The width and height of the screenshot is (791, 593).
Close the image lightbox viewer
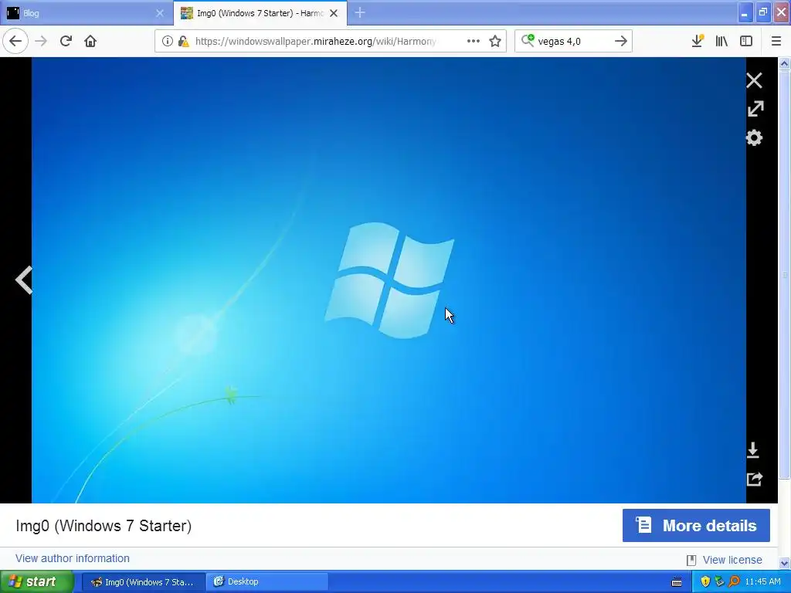point(754,80)
